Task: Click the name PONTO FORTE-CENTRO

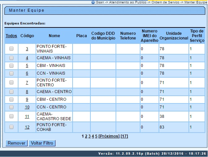Action: click(x=51, y=83)
